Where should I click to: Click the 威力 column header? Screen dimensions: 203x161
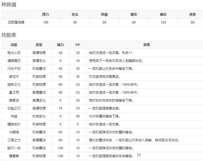click(60, 45)
